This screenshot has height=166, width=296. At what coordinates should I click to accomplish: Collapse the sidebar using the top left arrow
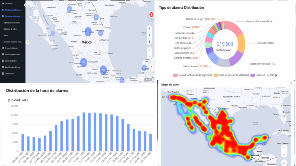(x=26, y=5)
